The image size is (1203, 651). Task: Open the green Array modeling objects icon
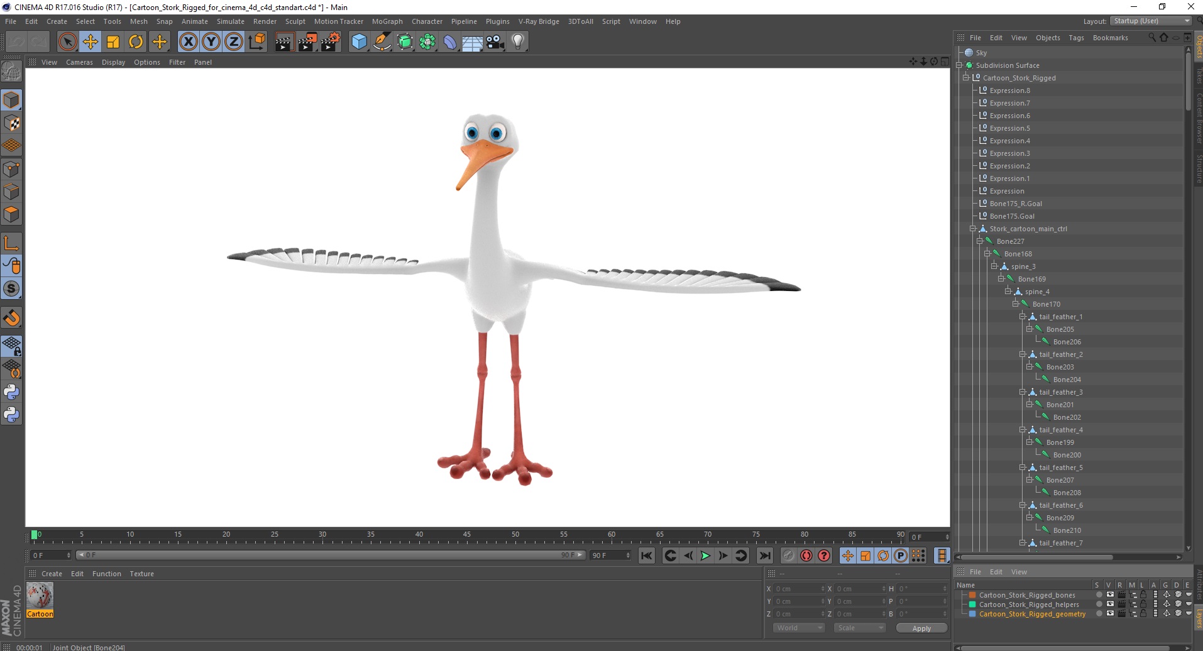tap(427, 42)
